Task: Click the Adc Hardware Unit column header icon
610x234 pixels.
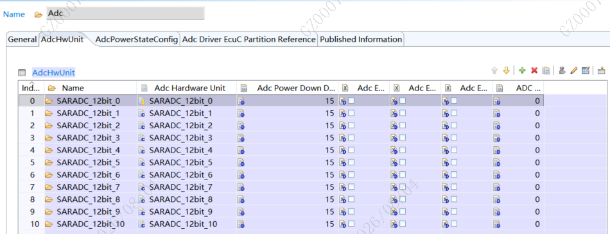Action: [144, 88]
